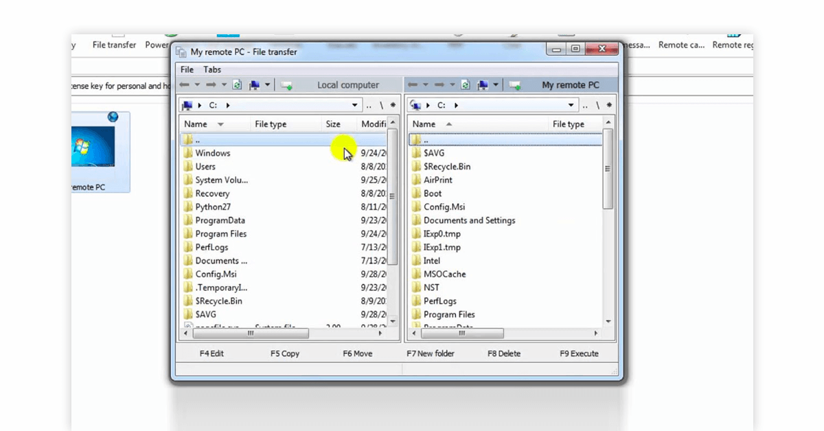Sort right pane by File type column

575,124
